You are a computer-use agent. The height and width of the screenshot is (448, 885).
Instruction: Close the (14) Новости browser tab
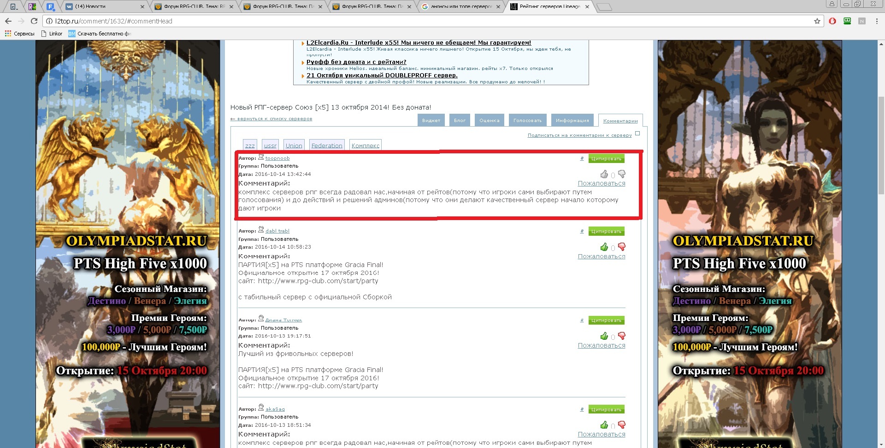coord(142,7)
